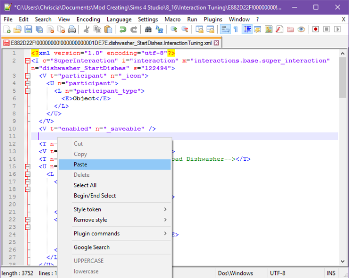Viewport: 349px width, 278px height.
Task: Toggle the Indent Guide toolbar button
Action: point(247,30)
